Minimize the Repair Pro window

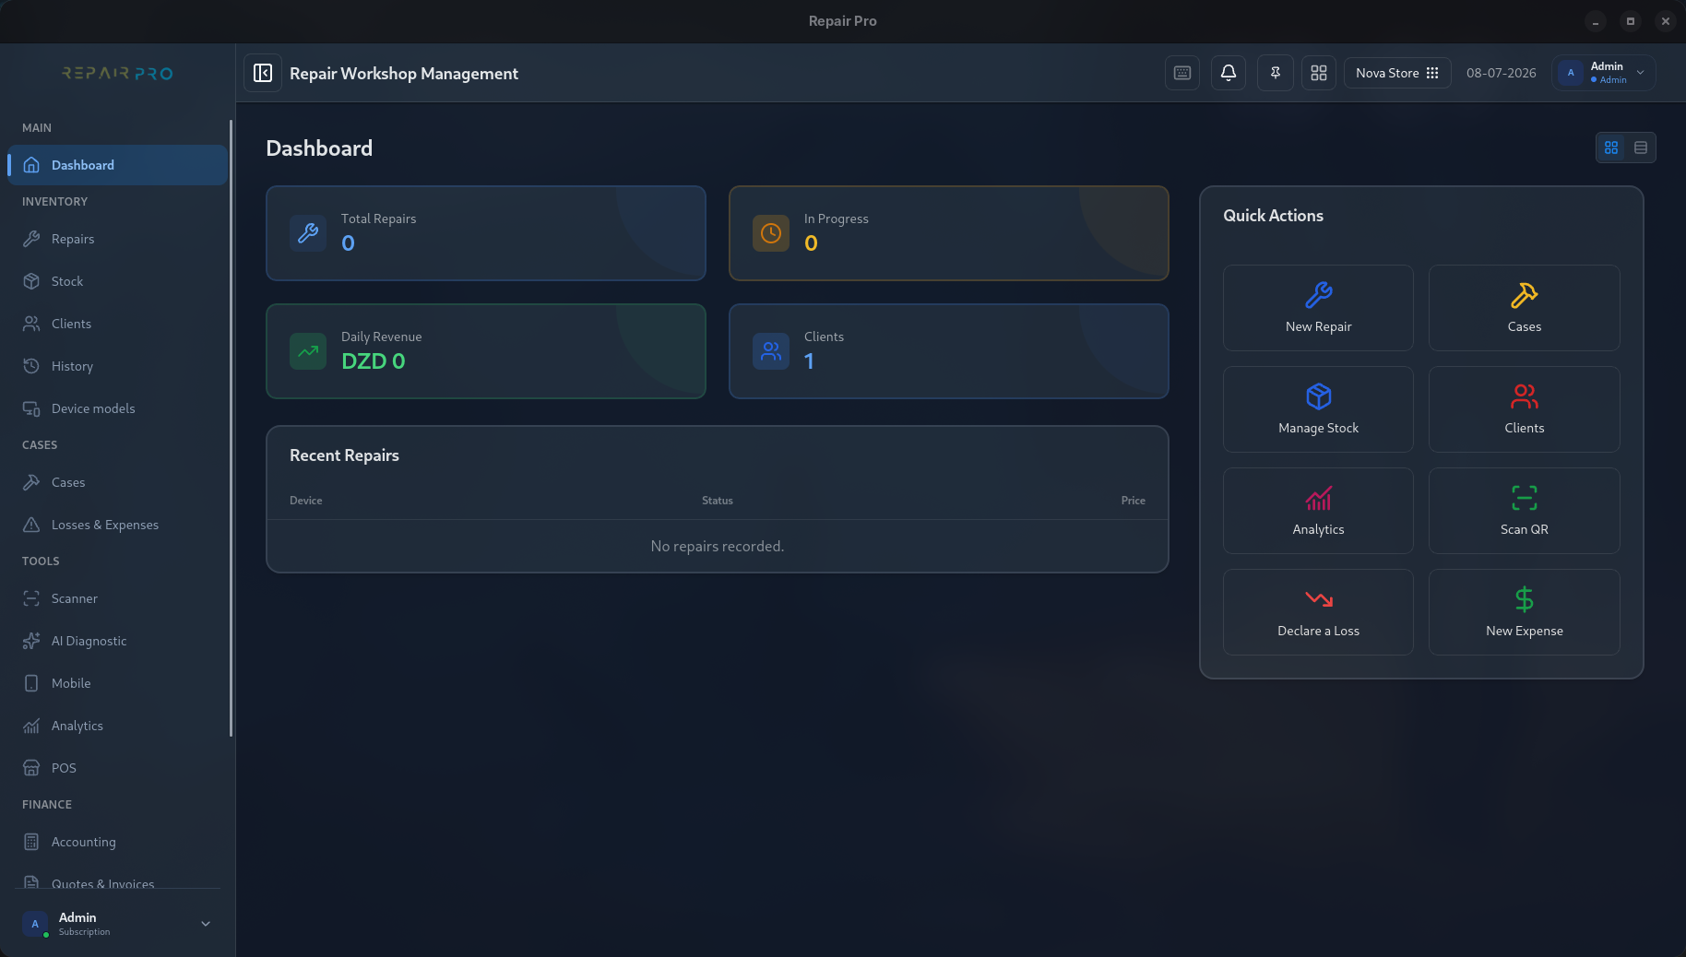(x=1596, y=21)
